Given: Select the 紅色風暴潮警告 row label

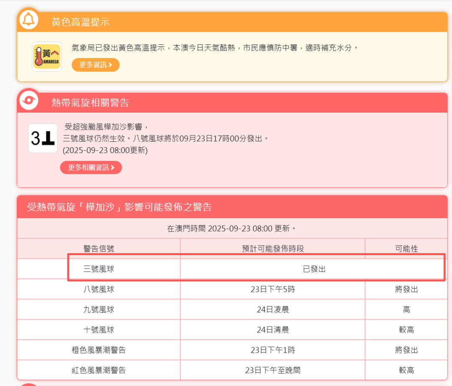Looking at the screenshot, I should [x=99, y=370].
